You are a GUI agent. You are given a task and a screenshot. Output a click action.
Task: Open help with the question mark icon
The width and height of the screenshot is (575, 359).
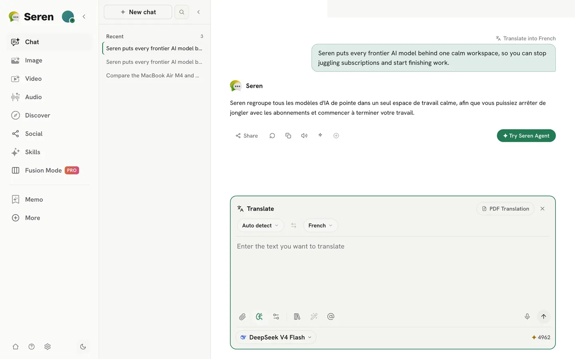(x=32, y=347)
